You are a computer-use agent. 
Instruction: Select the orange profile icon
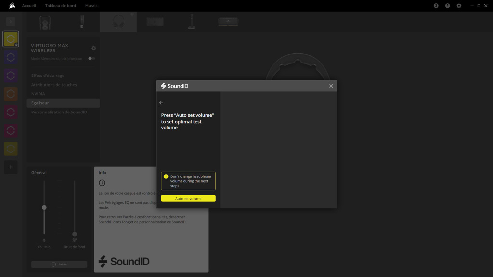[x=11, y=94]
